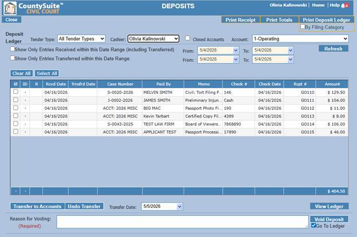Check Show Only Entries Transferred within Date Range
Viewport: 357px width, 237px height.
(12, 58)
